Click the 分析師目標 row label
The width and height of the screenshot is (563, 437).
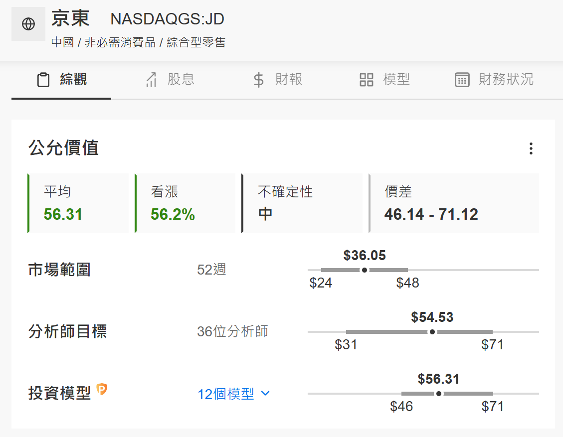pyautogui.click(x=67, y=331)
